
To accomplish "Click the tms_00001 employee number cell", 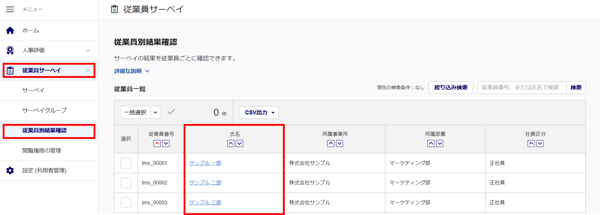I will coord(154,163).
